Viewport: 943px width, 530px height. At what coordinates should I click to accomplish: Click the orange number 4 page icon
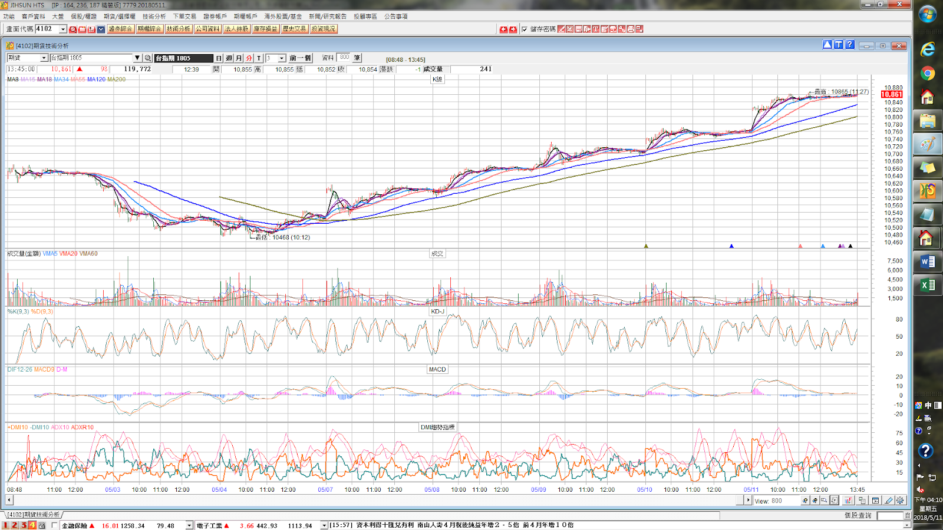[32, 525]
